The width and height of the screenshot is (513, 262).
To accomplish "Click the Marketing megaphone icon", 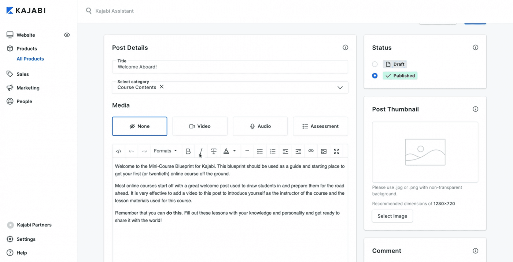I will coord(10,88).
